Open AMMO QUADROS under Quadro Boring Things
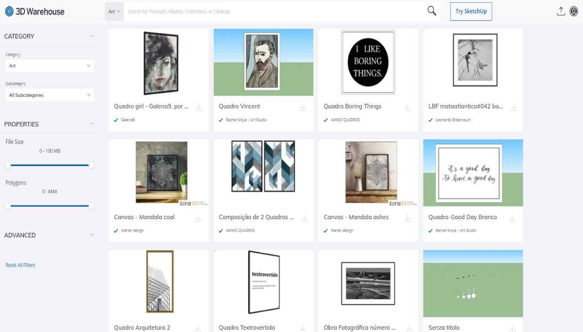Screen dimensions: 583x332 pyautogui.click(x=345, y=120)
